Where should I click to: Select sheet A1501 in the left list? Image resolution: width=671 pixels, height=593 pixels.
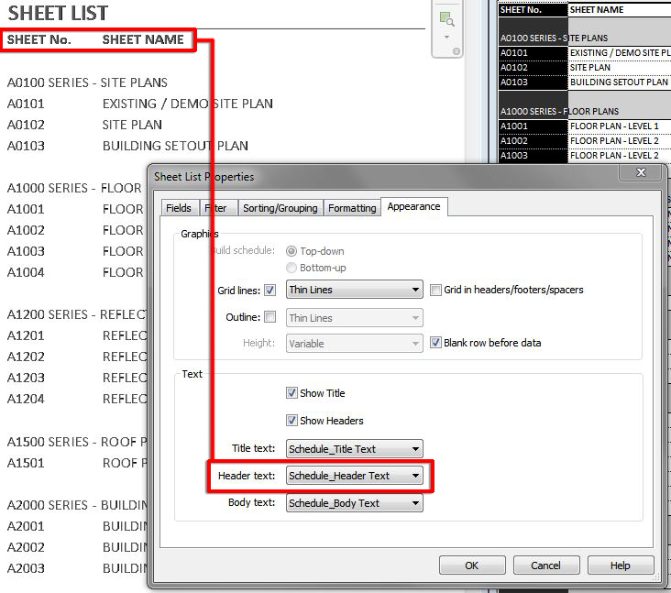click(x=26, y=463)
